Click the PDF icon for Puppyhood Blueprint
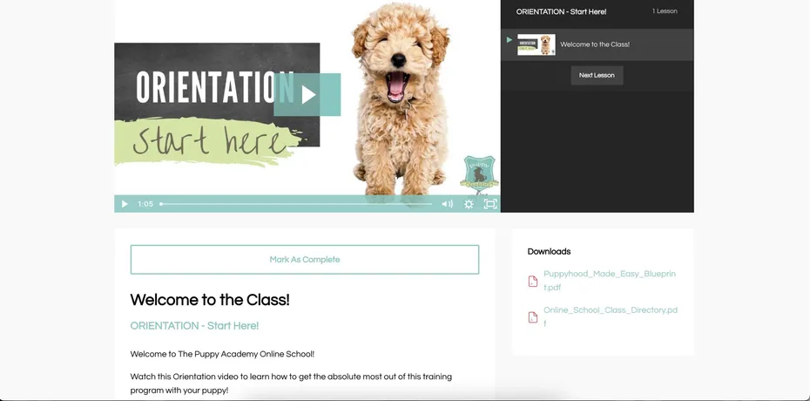Screen dimensions: 810x401 point(532,281)
